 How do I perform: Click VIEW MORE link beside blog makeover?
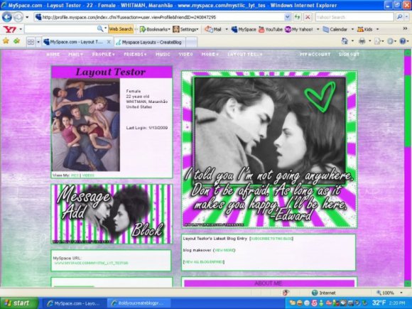(x=224, y=250)
